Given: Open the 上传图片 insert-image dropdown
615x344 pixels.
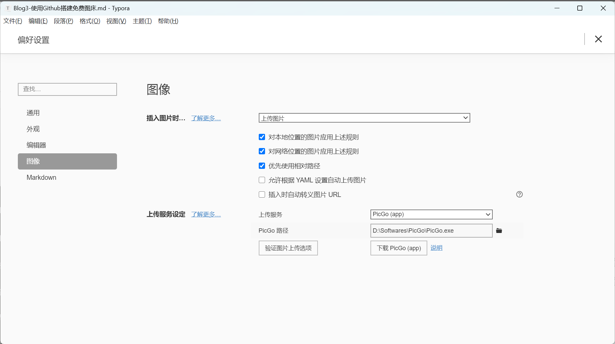Looking at the screenshot, I should pyautogui.click(x=364, y=118).
